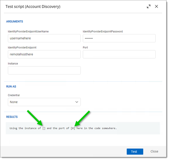Click the Port field label
The image size is (169, 160).
coord(85,47)
